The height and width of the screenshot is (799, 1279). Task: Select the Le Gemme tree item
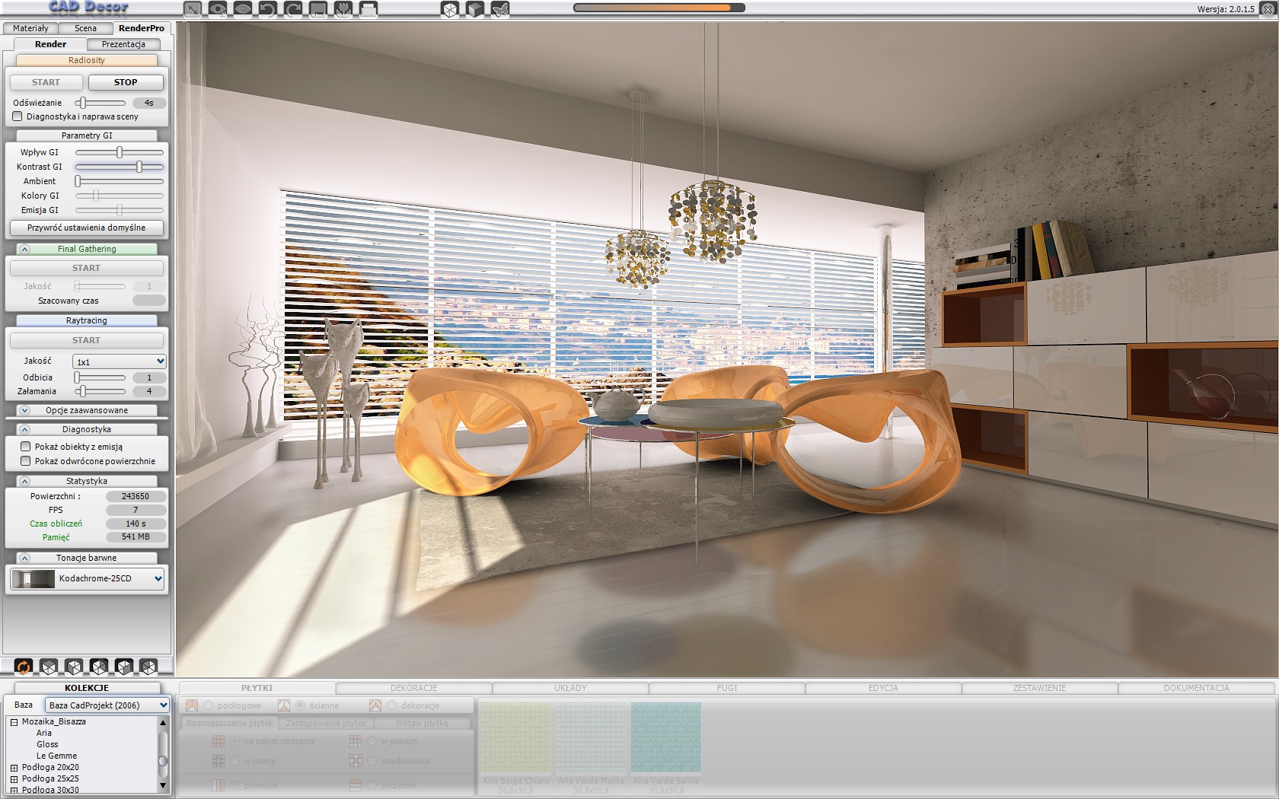click(56, 756)
